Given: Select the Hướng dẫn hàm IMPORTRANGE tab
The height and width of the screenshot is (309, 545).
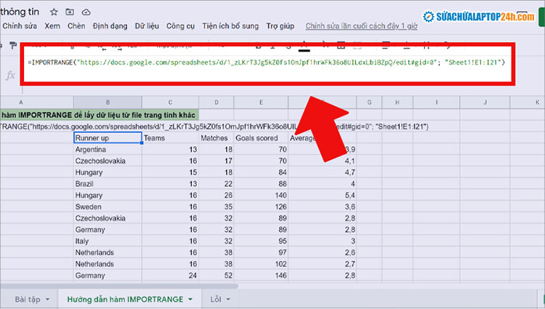Looking at the screenshot, I should point(125,300).
